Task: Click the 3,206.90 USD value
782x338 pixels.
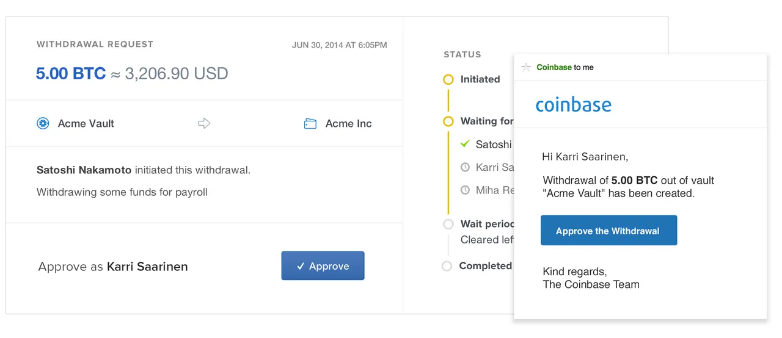Action: pyautogui.click(x=177, y=74)
